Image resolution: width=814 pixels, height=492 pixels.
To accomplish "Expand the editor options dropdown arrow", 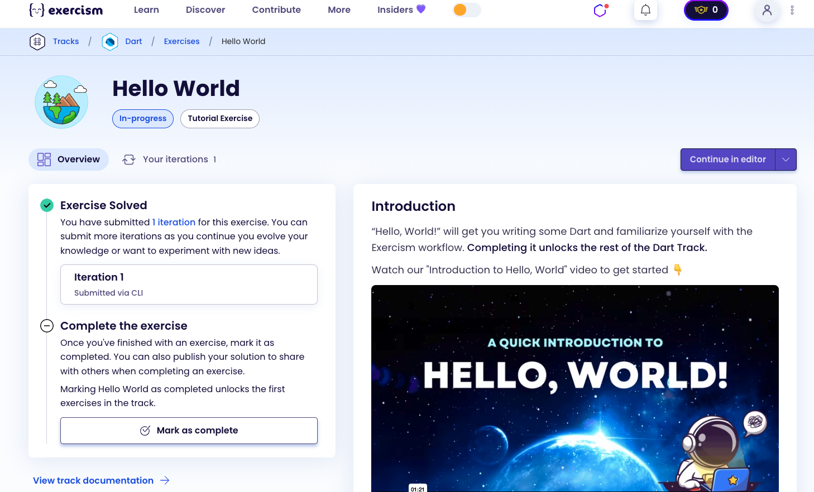I will pyautogui.click(x=786, y=160).
